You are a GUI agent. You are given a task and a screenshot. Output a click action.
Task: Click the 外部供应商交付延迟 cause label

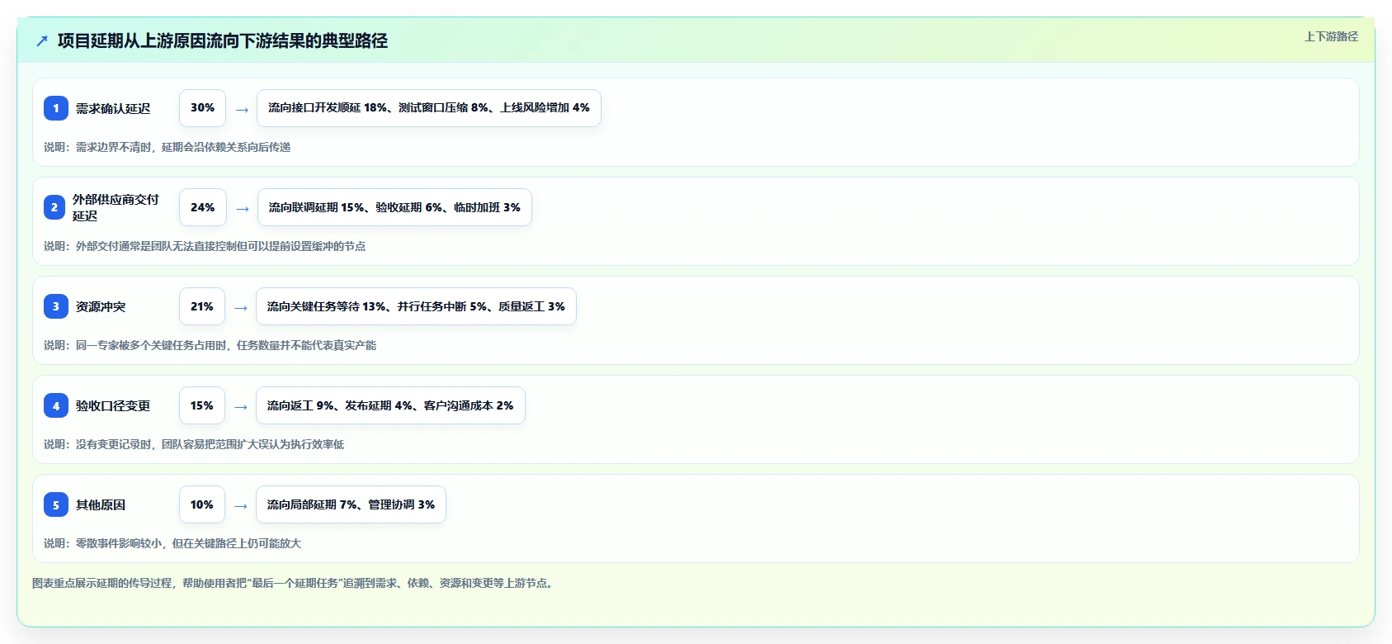click(x=116, y=207)
